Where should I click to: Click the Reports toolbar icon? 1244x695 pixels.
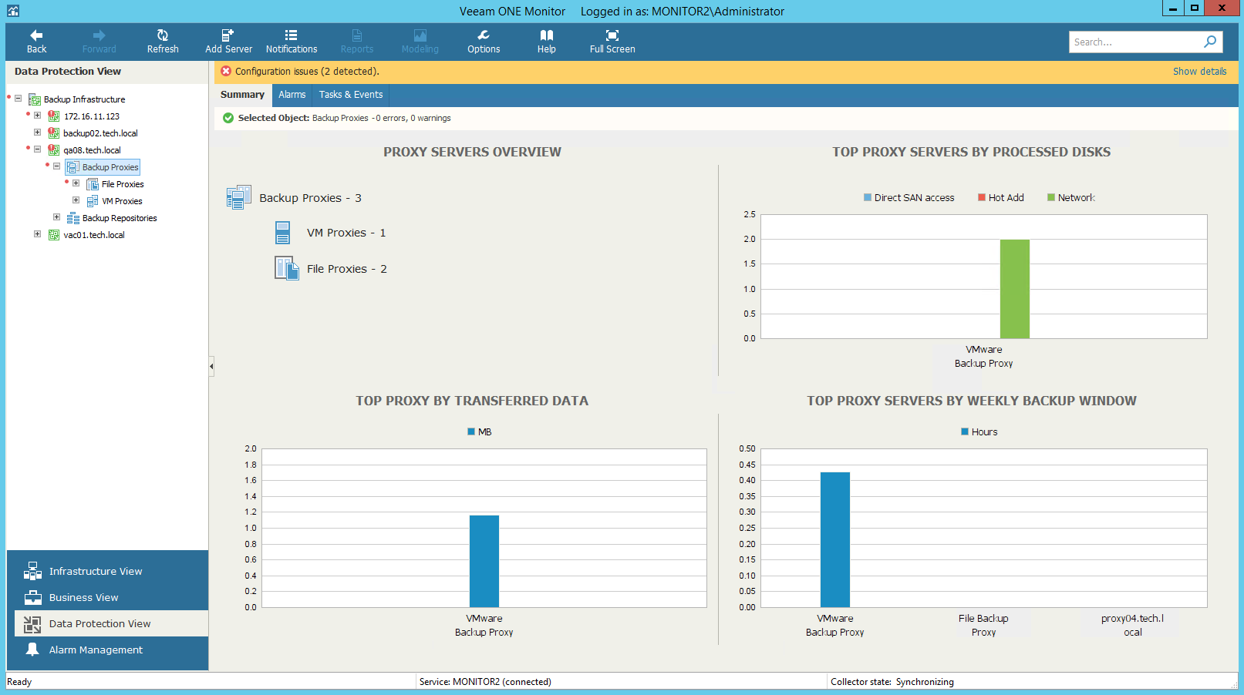(x=357, y=35)
